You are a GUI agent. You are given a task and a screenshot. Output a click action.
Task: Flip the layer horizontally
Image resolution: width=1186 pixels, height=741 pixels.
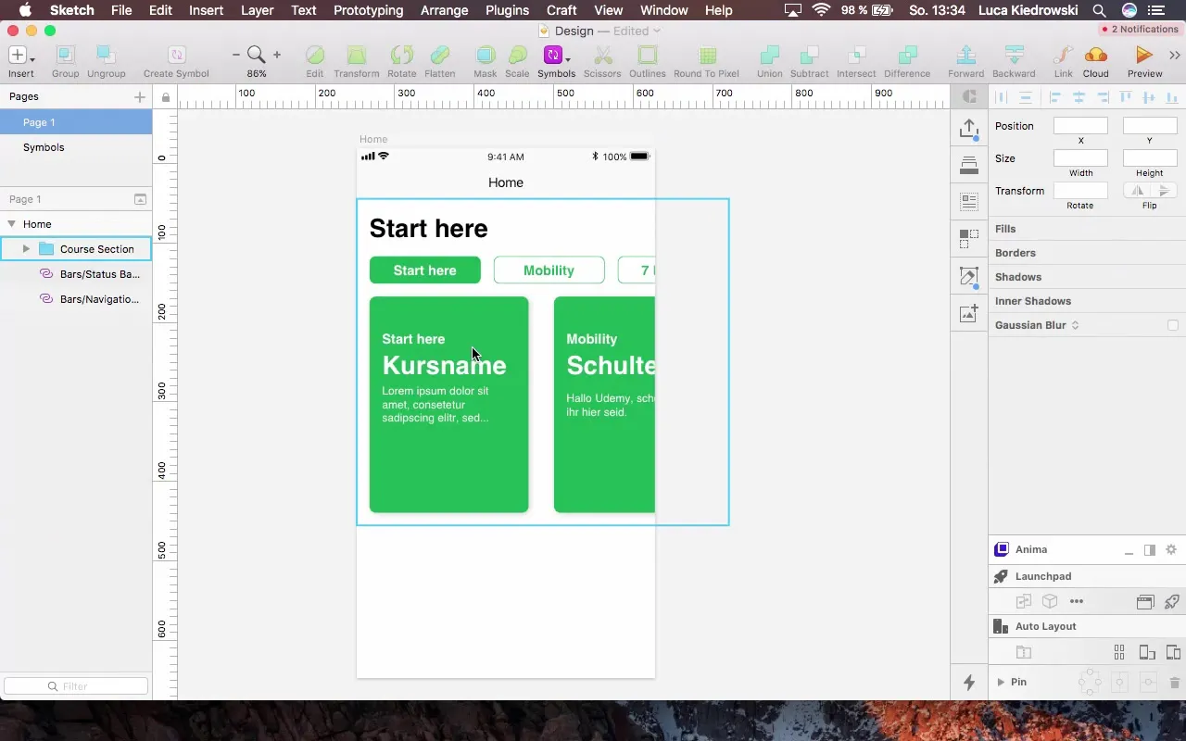pyautogui.click(x=1136, y=191)
